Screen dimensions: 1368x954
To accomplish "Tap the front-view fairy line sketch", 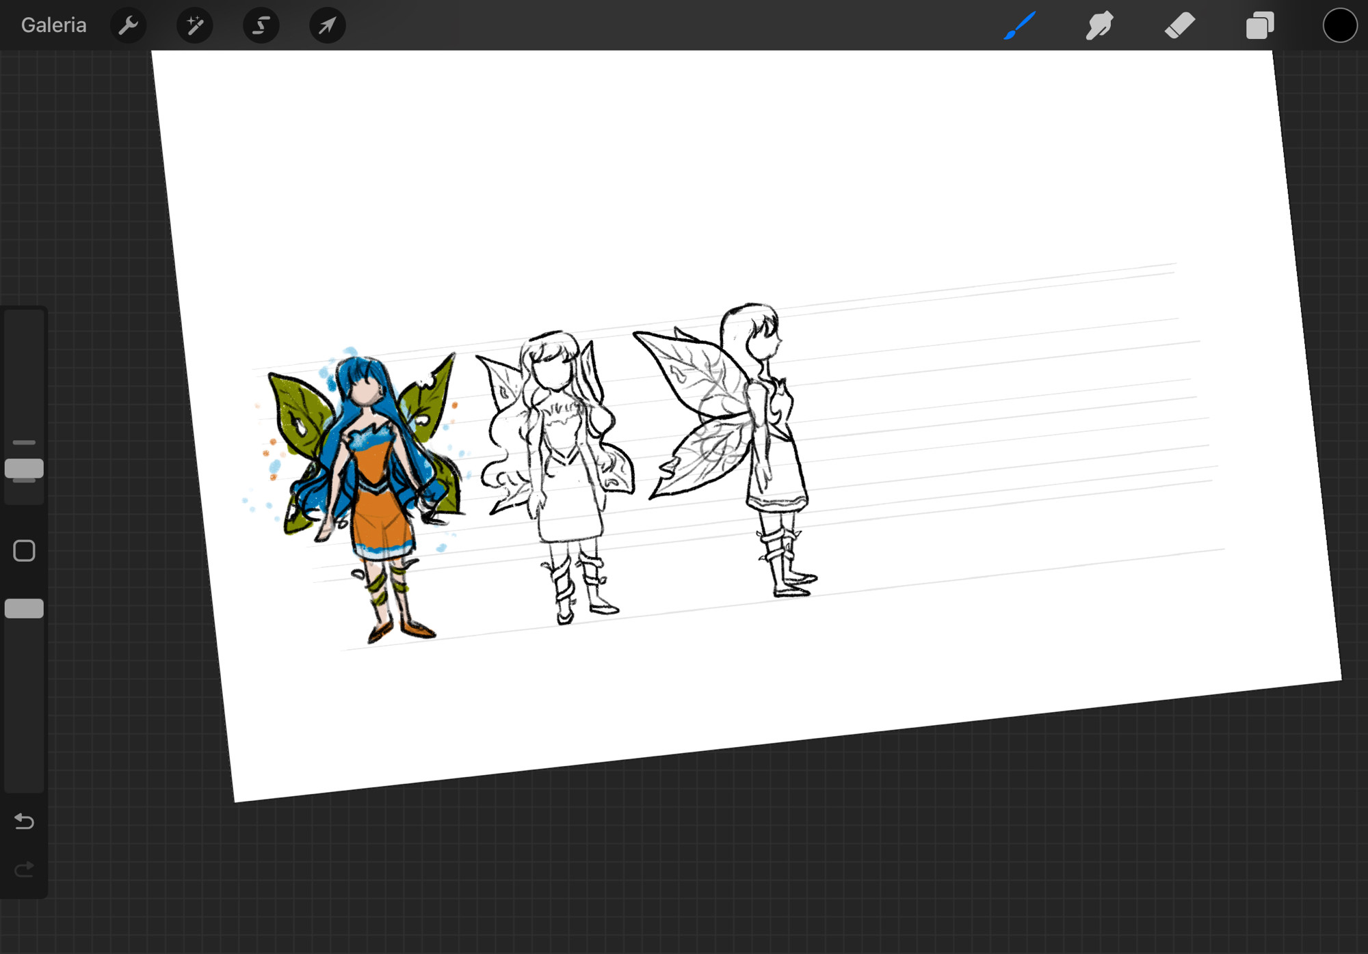I will [x=555, y=477].
